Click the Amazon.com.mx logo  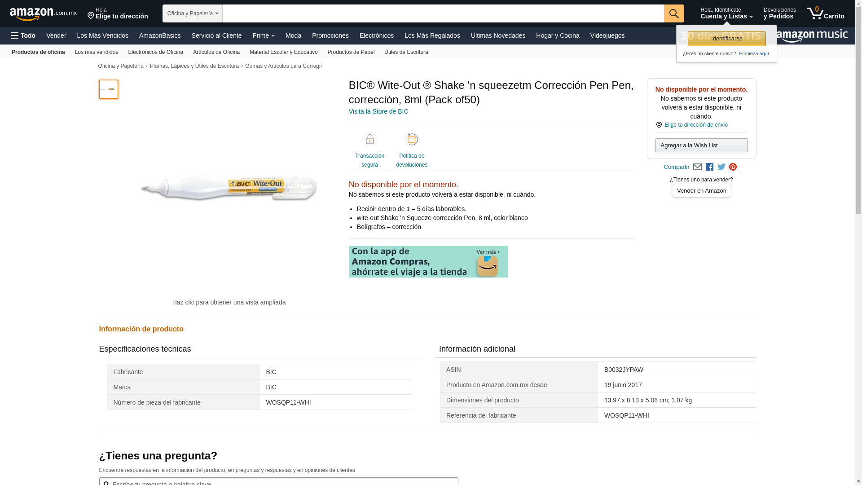(43, 13)
